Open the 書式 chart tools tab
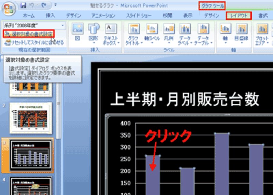Image resolution: width=273 pixels, height=195 pixels. 263,16
